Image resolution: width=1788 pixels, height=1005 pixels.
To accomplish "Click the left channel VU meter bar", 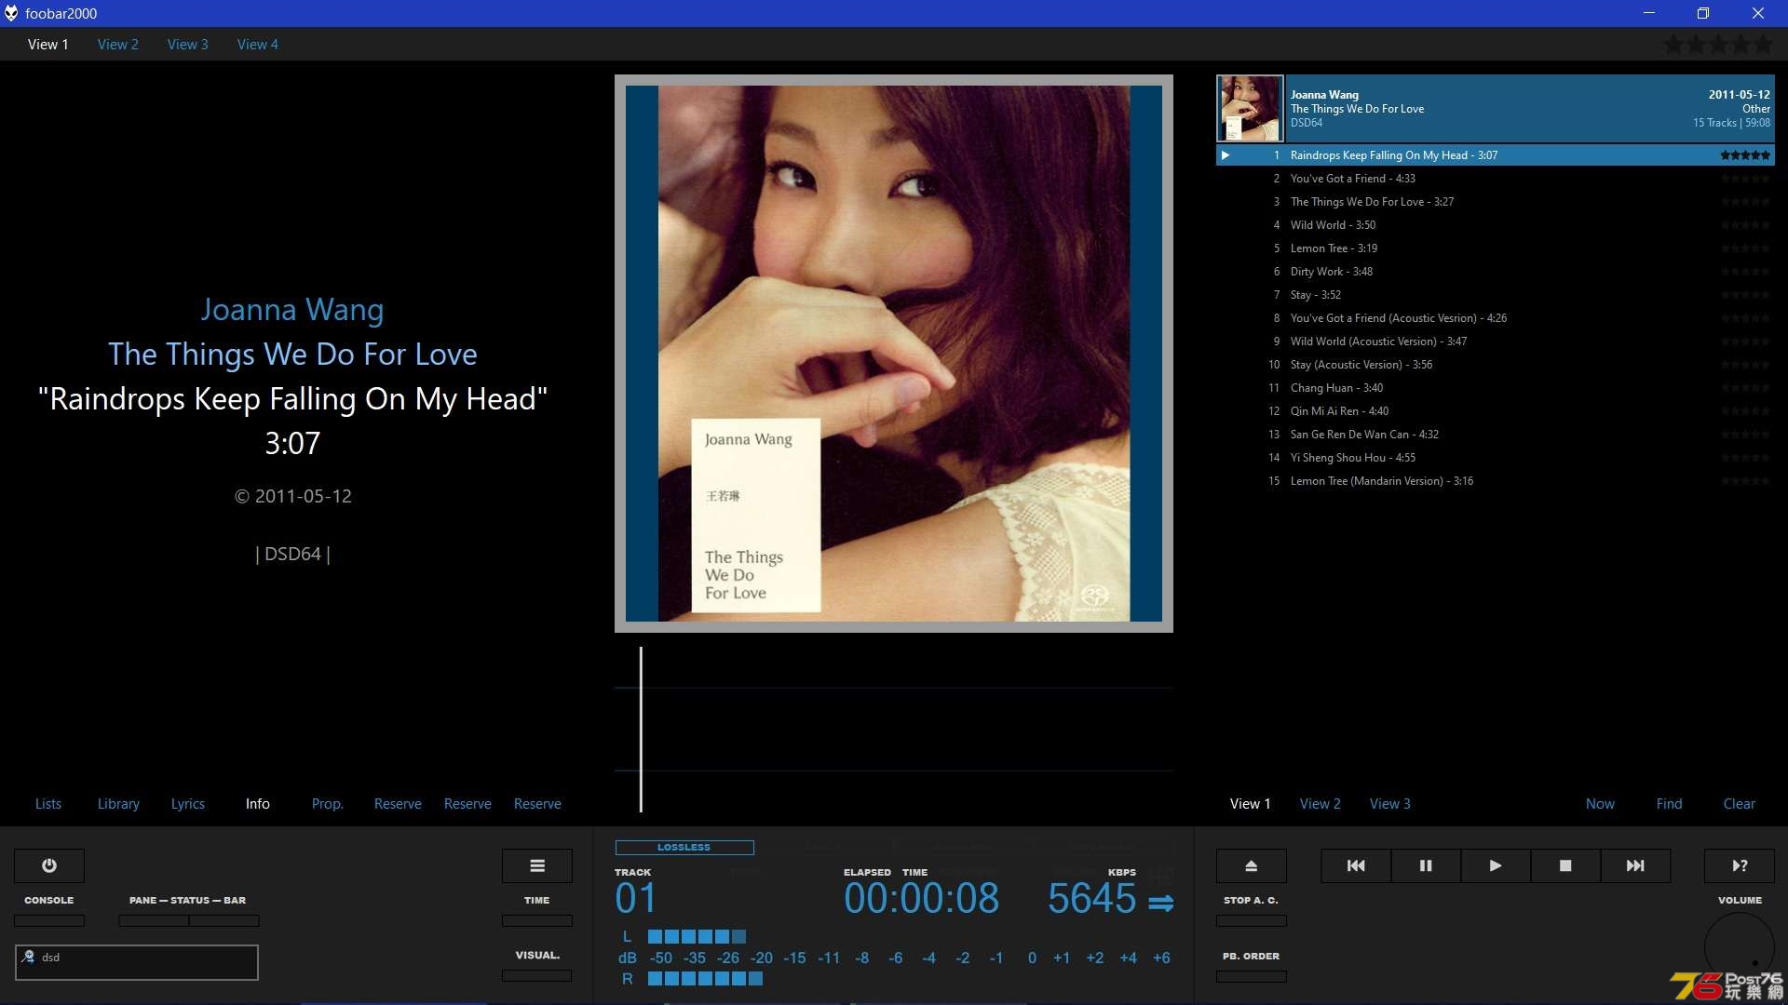I will coord(697,936).
